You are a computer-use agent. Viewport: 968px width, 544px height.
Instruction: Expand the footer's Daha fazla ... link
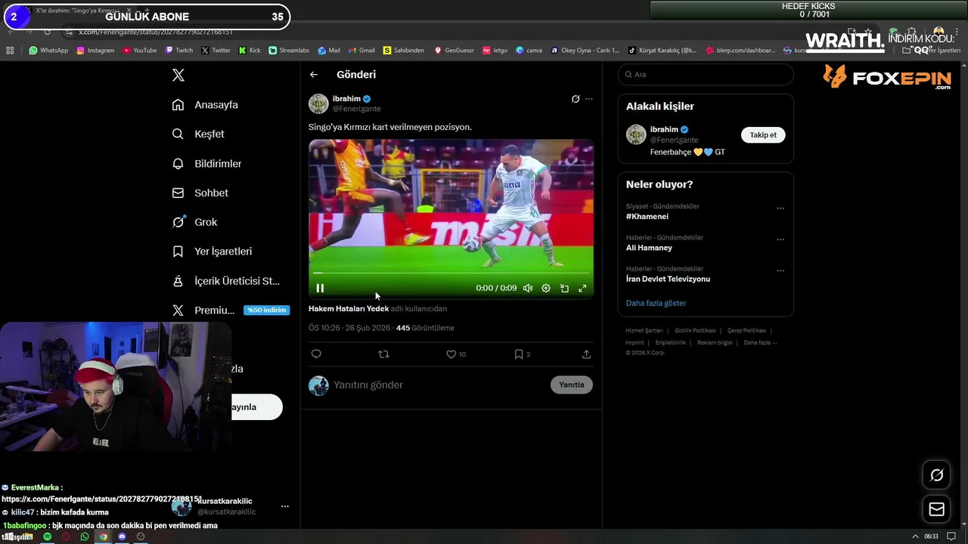[x=760, y=342]
